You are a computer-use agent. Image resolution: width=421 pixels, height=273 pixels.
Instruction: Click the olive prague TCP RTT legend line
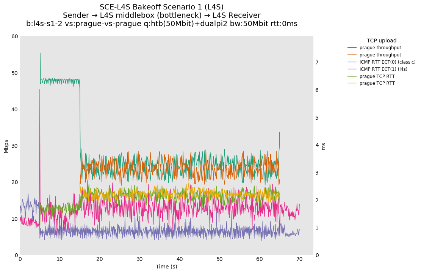[x=352, y=76]
